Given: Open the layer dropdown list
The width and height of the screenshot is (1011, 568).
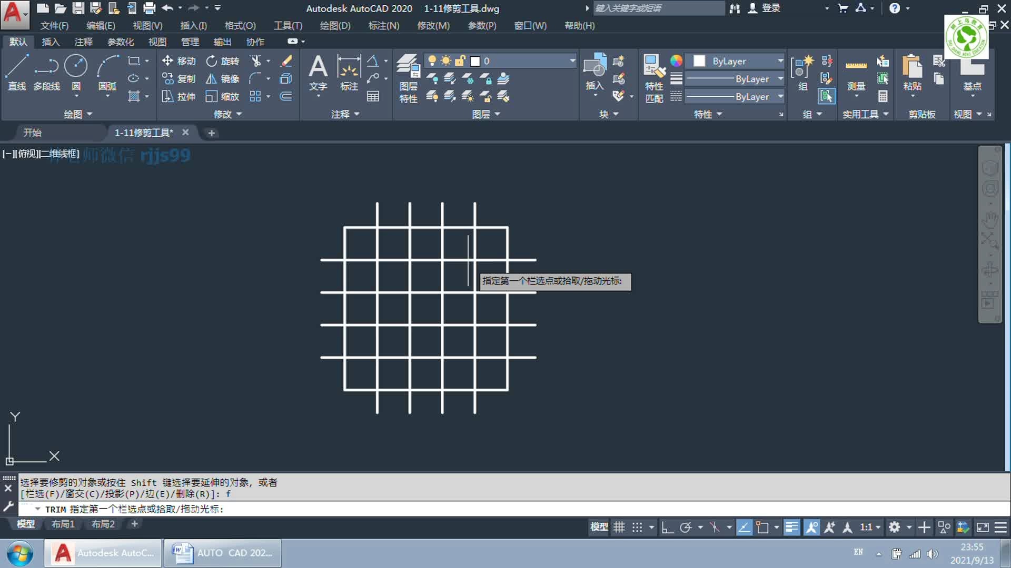Looking at the screenshot, I should [x=572, y=61].
